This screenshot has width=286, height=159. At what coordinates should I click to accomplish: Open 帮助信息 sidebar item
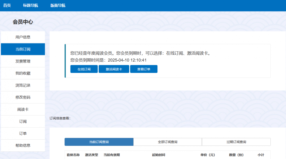(23, 145)
